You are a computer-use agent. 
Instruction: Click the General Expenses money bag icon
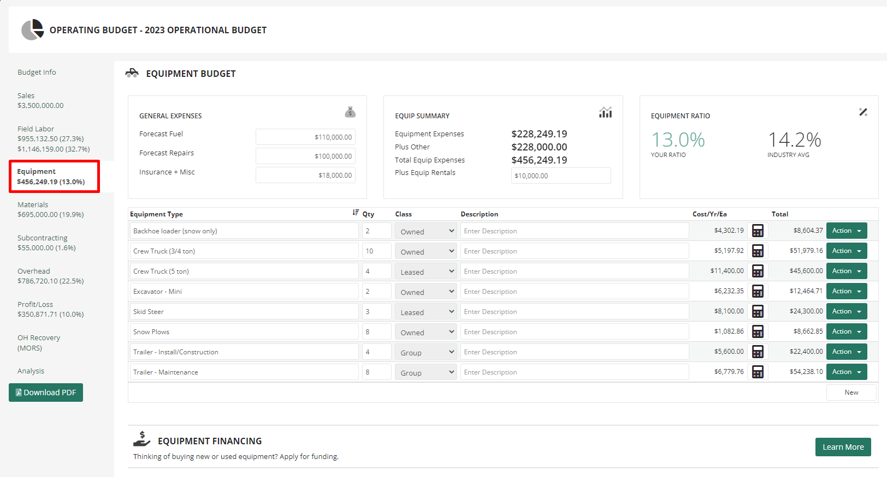click(x=350, y=112)
